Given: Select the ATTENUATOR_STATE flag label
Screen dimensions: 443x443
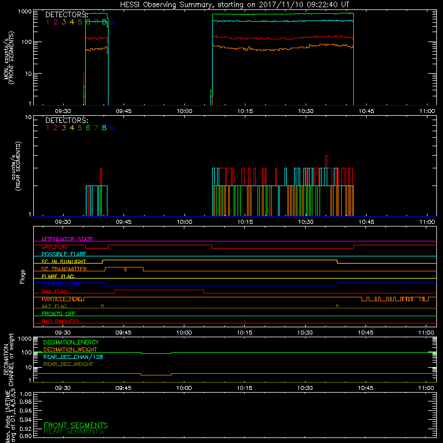Looking at the screenshot, I should pos(67,239).
